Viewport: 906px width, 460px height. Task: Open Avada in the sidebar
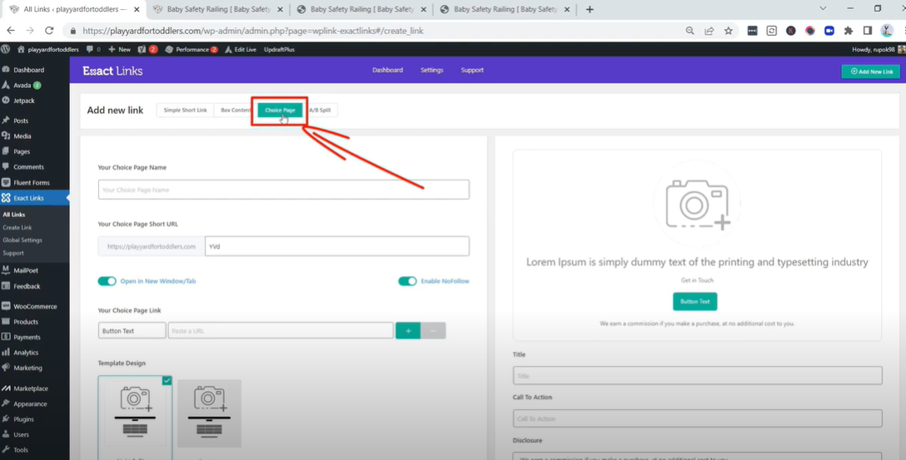point(22,86)
